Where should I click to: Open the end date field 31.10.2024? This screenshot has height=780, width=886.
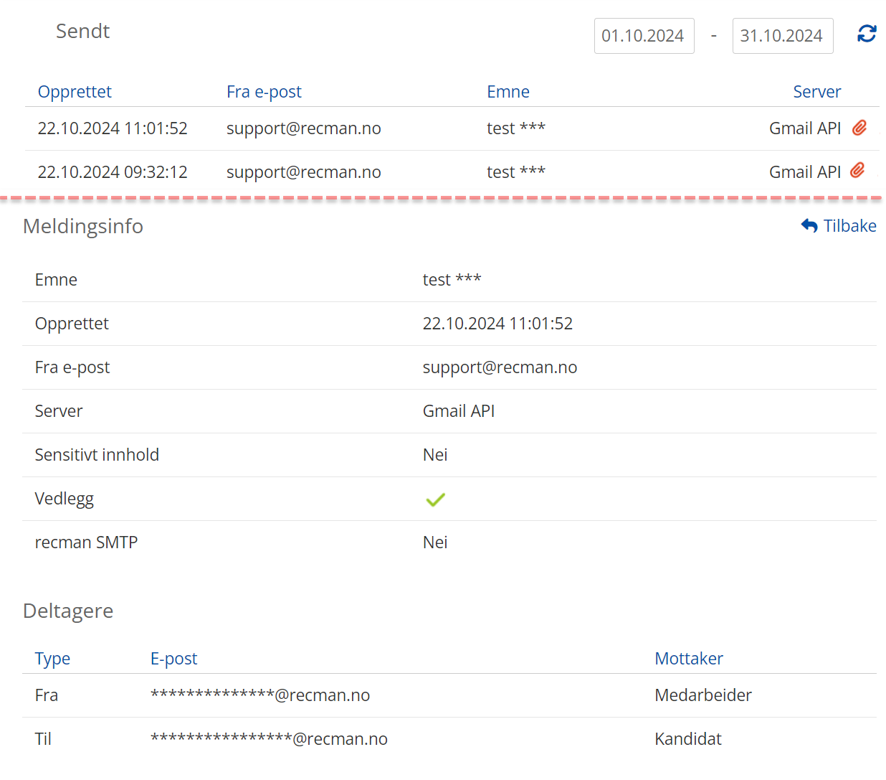781,36
